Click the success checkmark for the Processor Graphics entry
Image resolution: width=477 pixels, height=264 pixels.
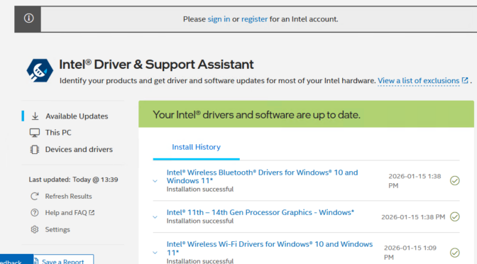(x=455, y=217)
